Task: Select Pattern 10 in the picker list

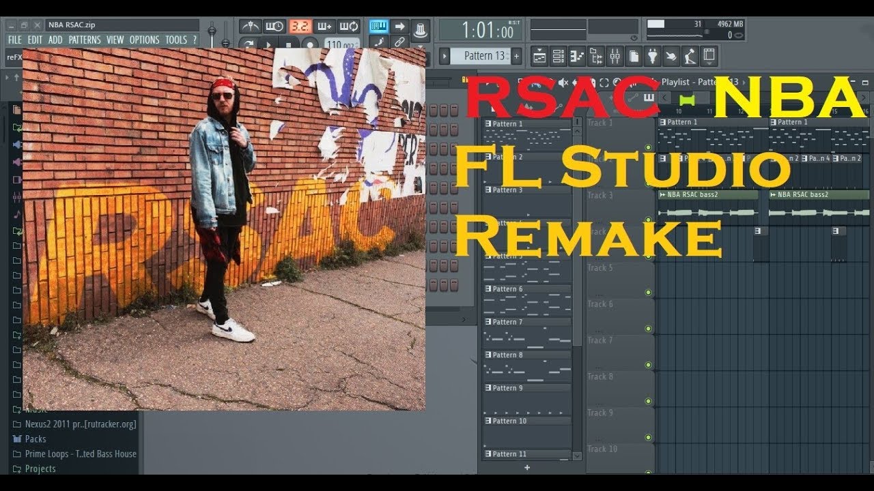Action: coord(526,431)
